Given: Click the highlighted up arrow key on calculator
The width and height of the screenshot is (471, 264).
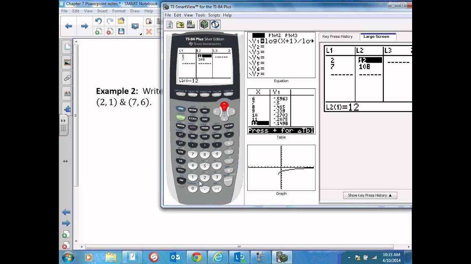Looking at the screenshot, I should [x=224, y=106].
